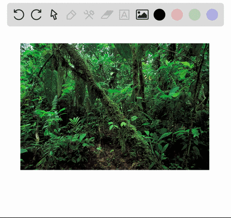This screenshot has height=218, width=231.
Task: Choose the light green color swatch
Action: pos(194,14)
